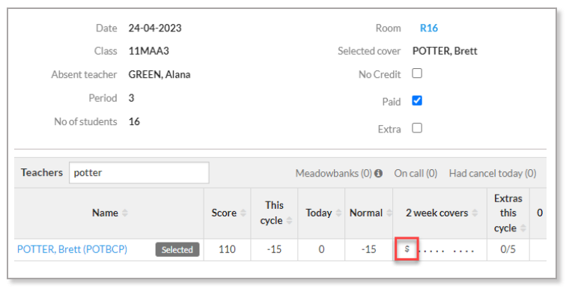Click the Selected badge button

point(177,249)
